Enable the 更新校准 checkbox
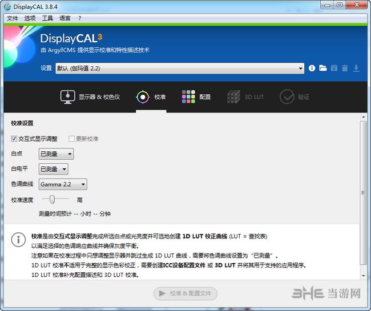This screenshot has height=311, width=371. coord(71,139)
